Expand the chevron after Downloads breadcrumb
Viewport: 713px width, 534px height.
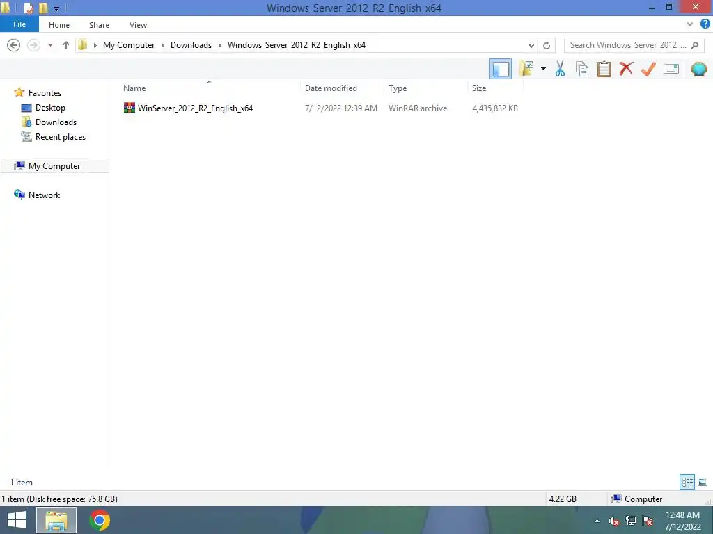(219, 45)
